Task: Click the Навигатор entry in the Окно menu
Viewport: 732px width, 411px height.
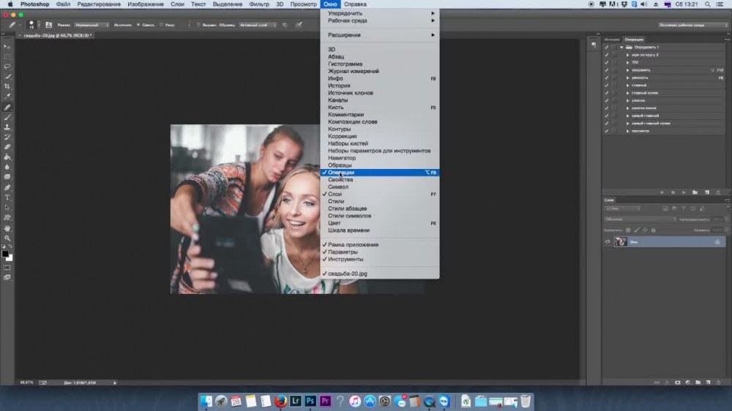Action: [342, 158]
